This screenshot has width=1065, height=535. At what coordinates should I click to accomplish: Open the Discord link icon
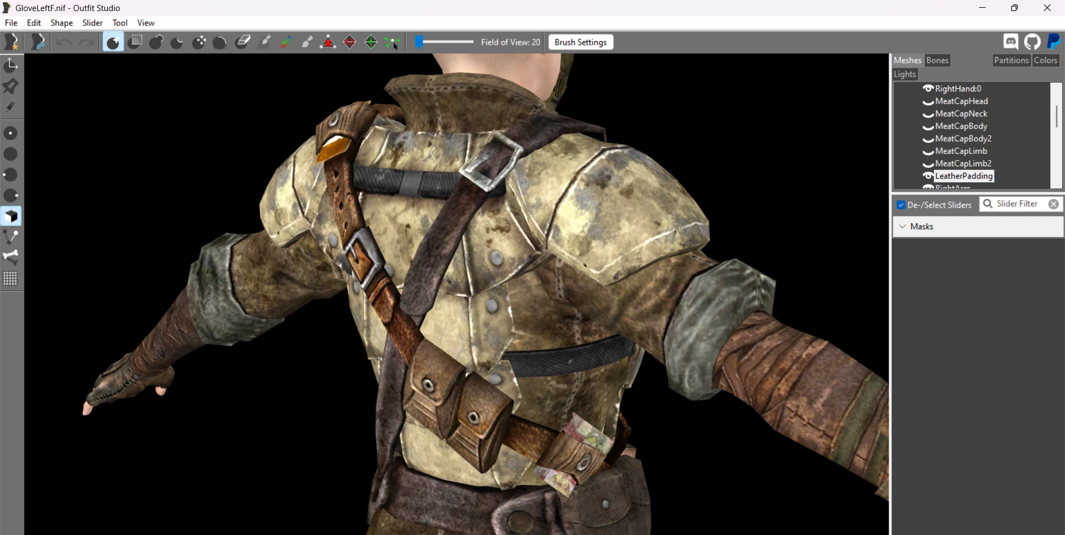click(1011, 42)
